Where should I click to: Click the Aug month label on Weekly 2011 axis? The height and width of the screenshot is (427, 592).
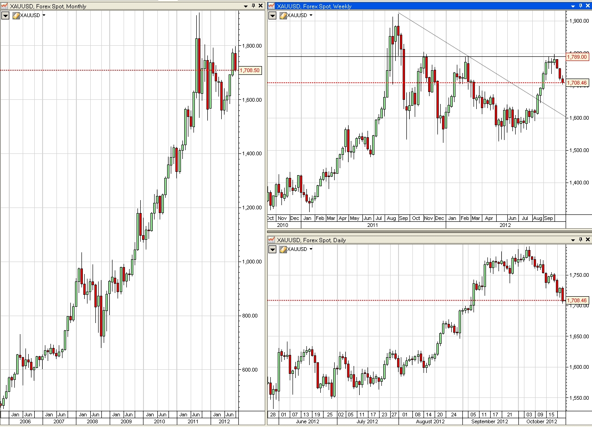[391, 218]
